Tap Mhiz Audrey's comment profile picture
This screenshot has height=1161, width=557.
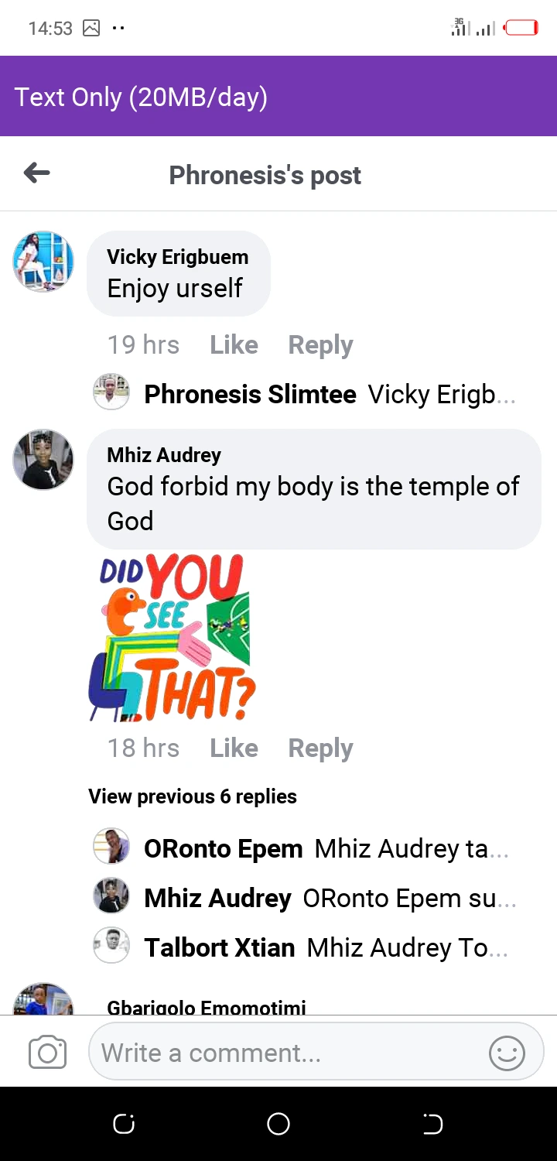pyautogui.click(x=43, y=460)
